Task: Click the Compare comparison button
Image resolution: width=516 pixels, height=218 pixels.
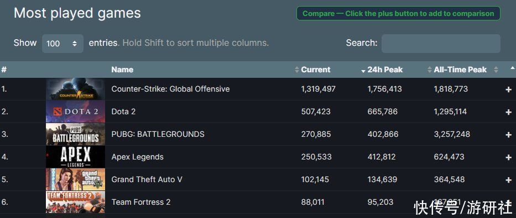Action: point(398,13)
